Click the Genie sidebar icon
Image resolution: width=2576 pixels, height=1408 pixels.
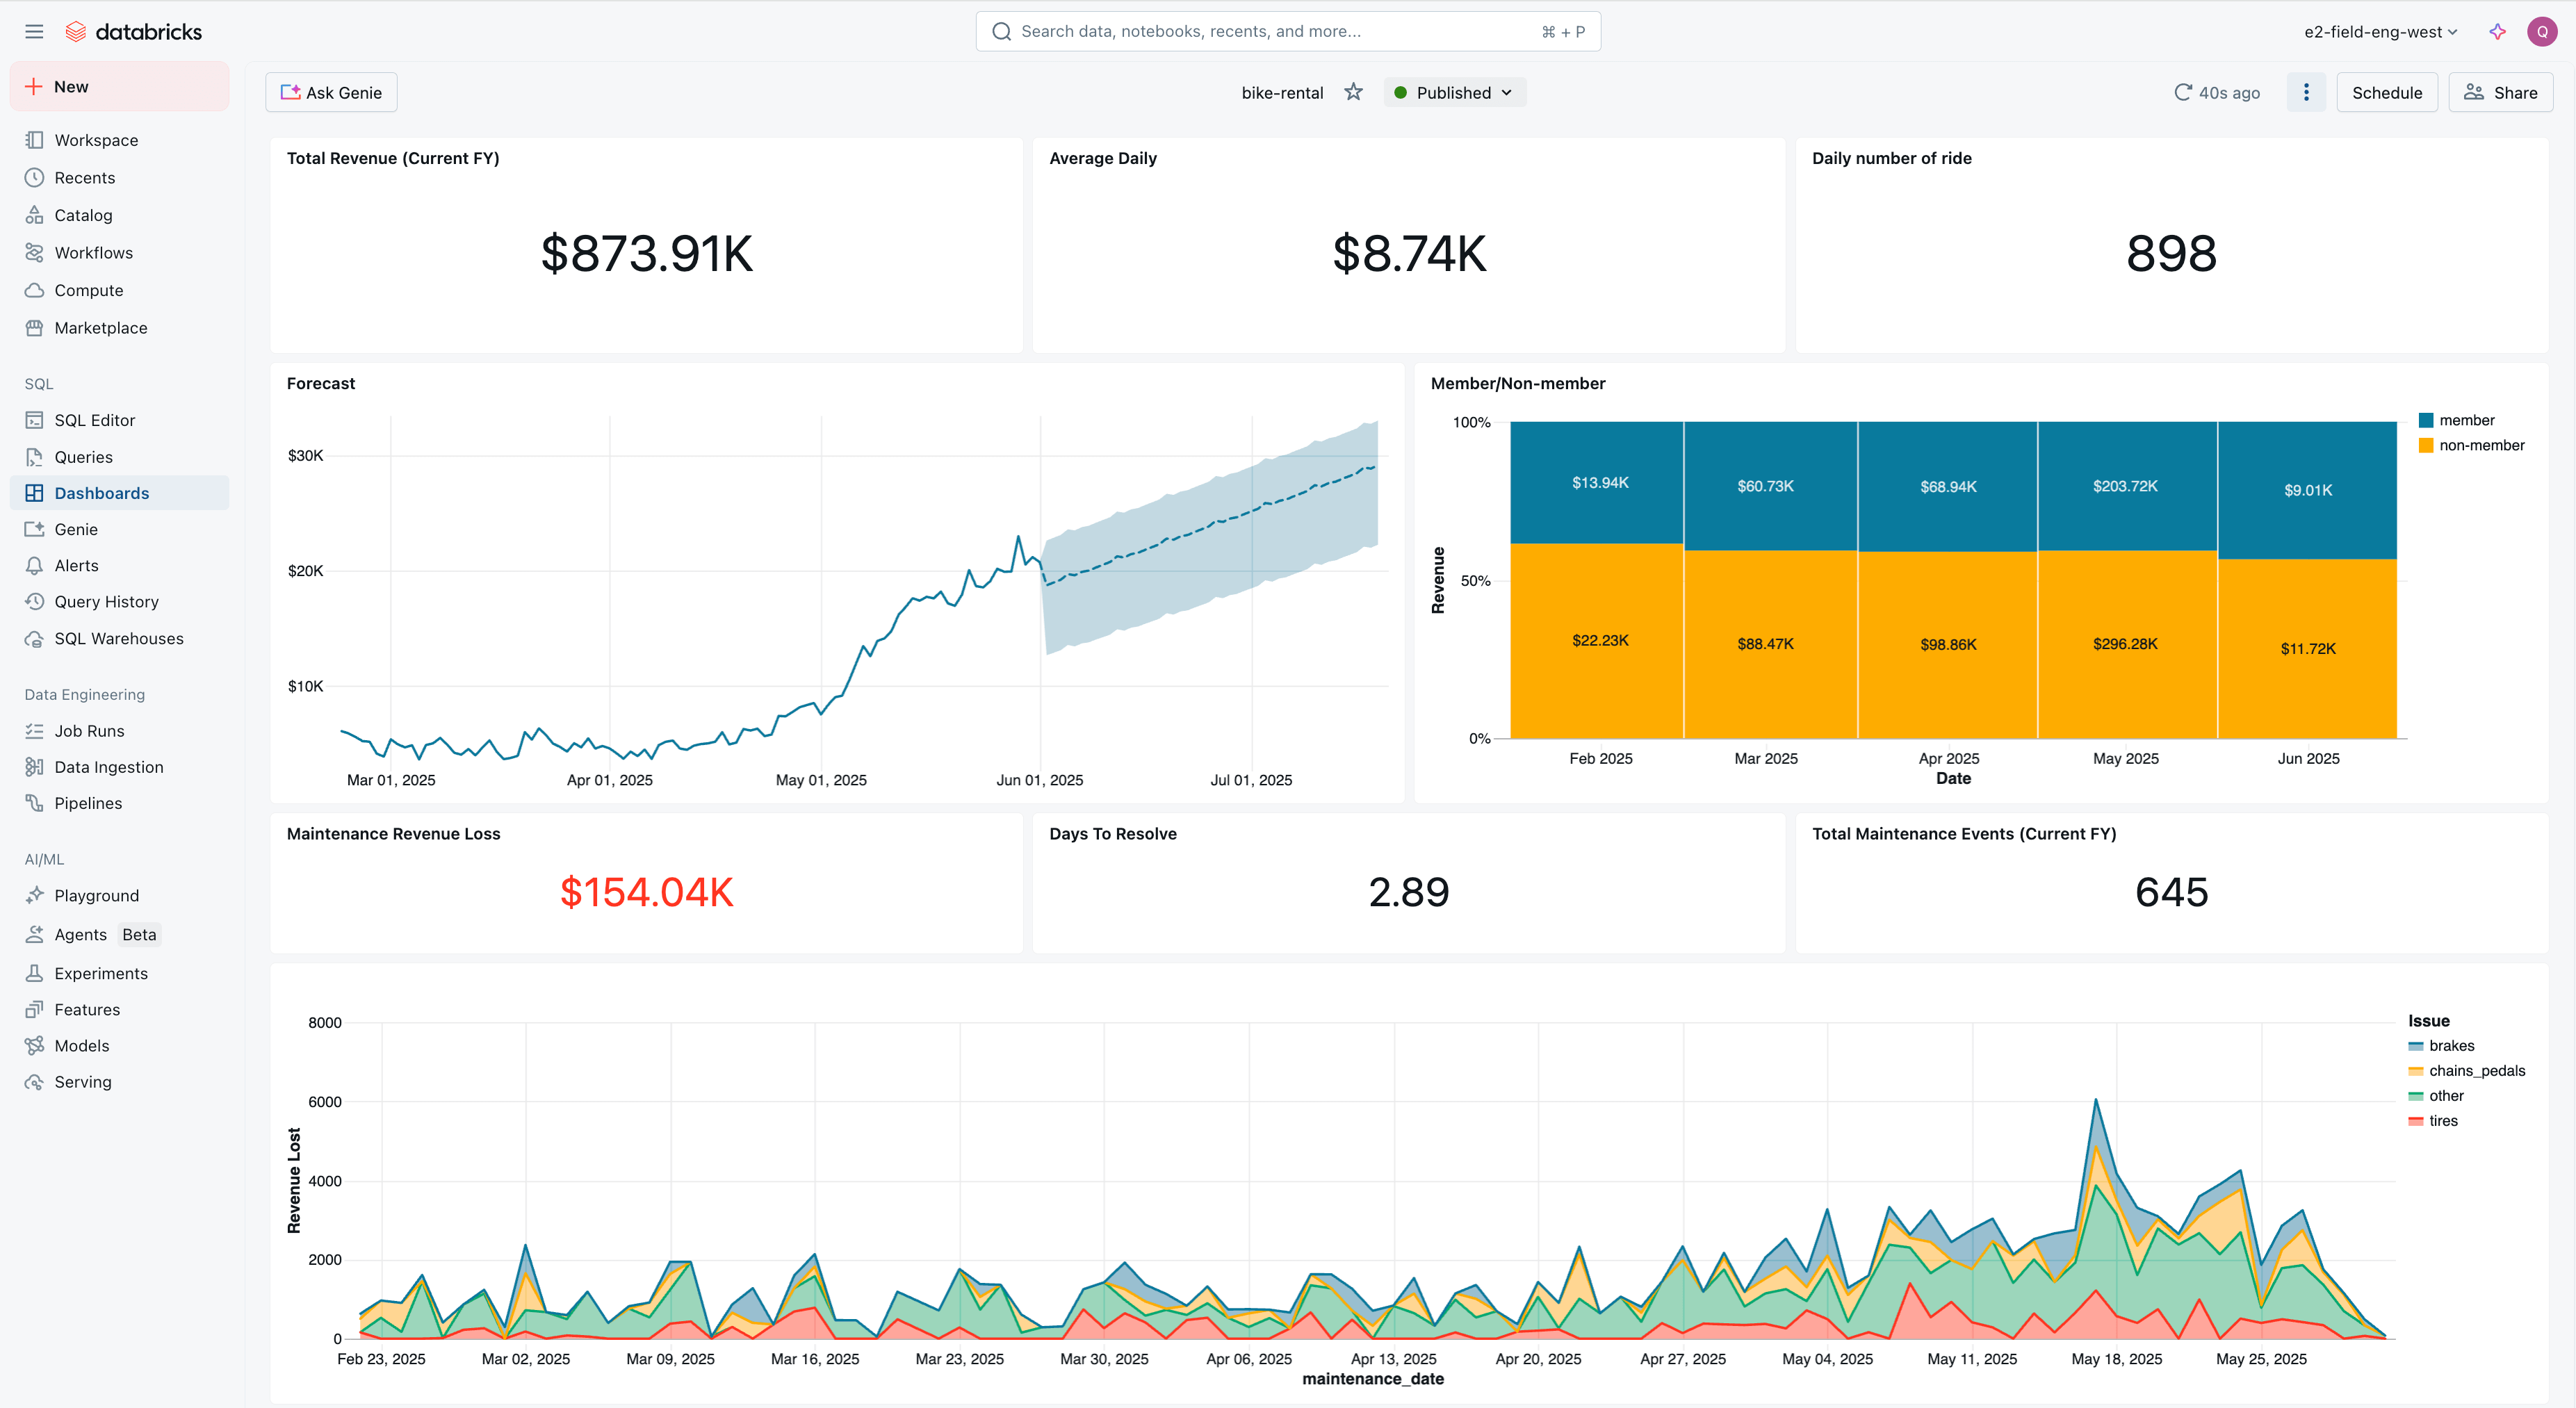tap(34, 529)
